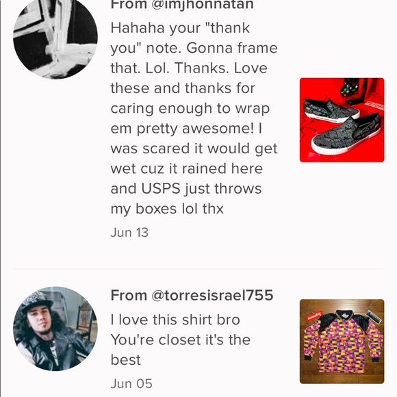View the gray slip-on shoes listing thumbnail

pos(342,120)
